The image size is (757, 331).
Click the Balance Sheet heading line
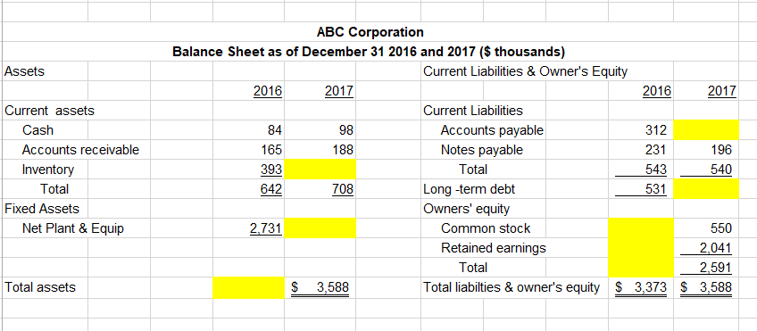[x=370, y=52]
